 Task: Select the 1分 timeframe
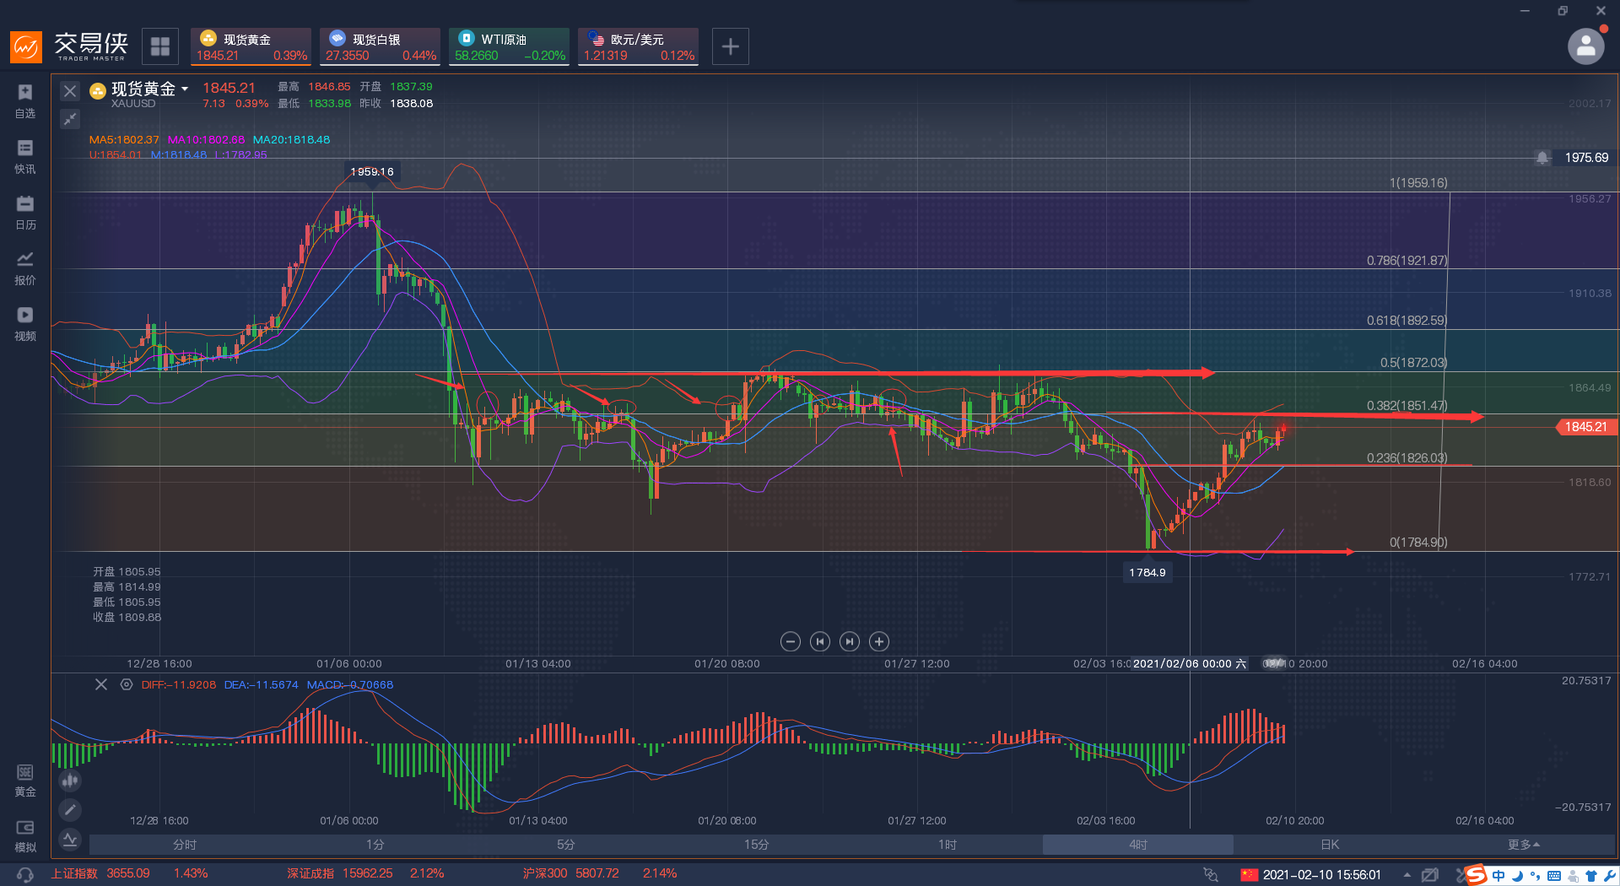(375, 845)
